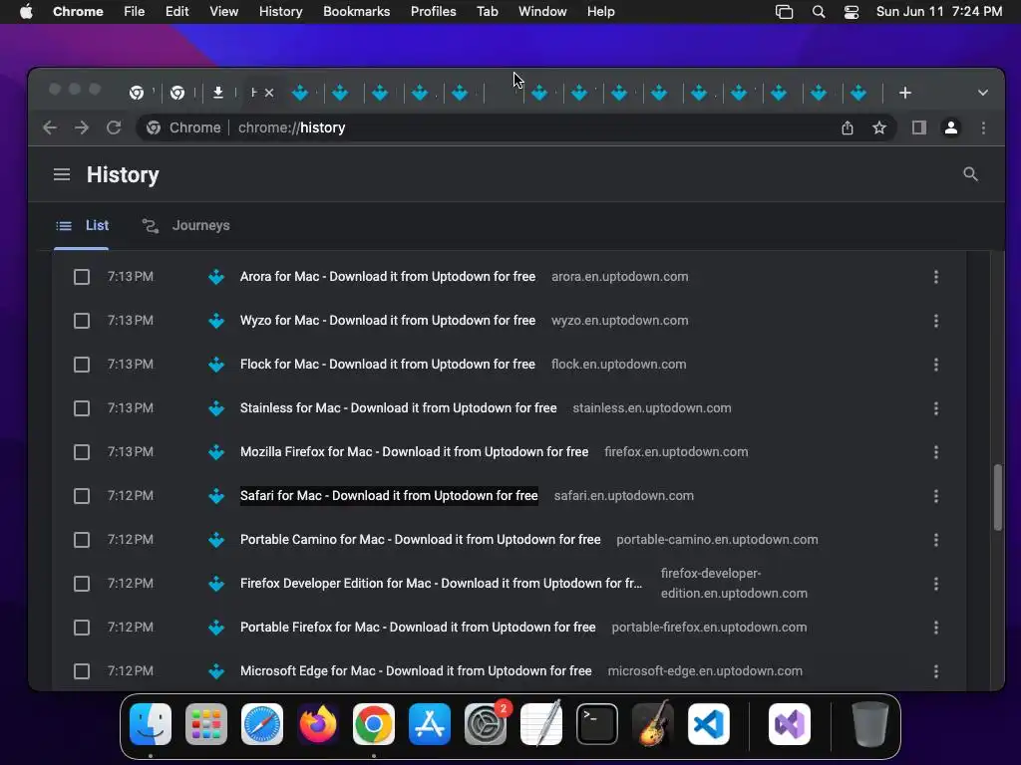Screen dimensions: 1021x765
Task: Open the History menu in menu bar
Action: point(280,12)
